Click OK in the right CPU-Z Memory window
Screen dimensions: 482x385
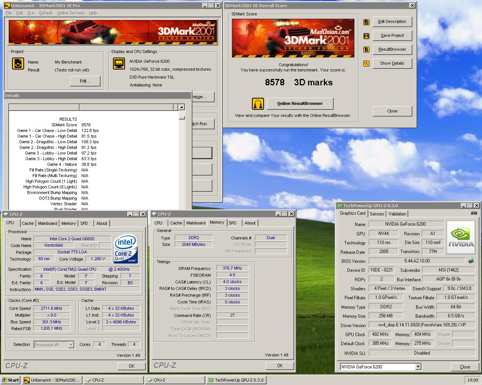click(280, 366)
